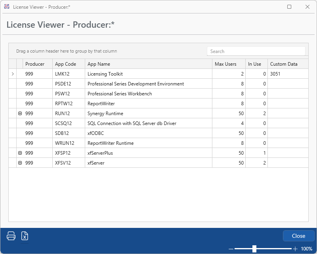Select the Professional Series Development Environment cell
The height and width of the screenshot is (254, 317).
pyautogui.click(x=148, y=84)
